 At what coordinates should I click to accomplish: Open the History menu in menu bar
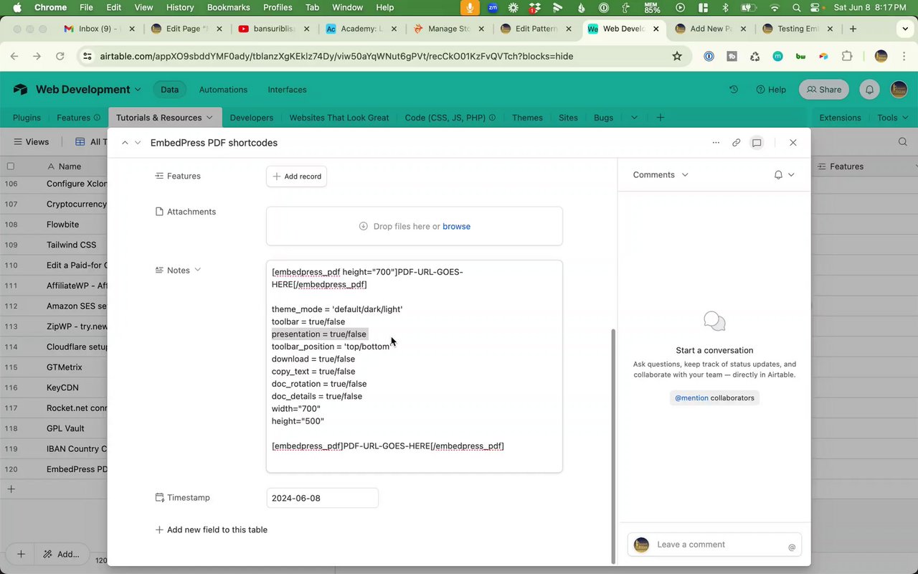point(180,7)
